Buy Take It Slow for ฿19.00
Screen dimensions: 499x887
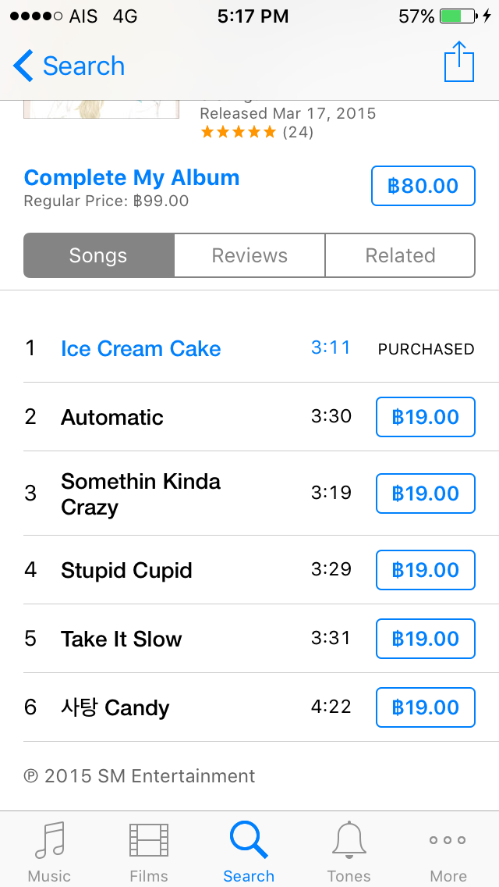pyautogui.click(x=425, y=639)
